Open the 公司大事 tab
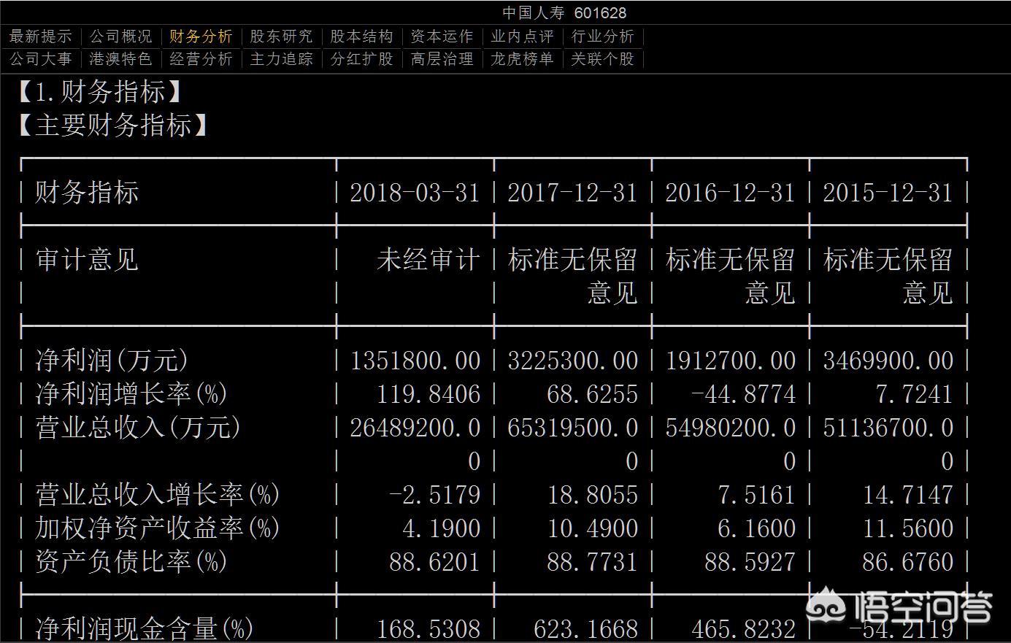The width and height of the screenshot is (1011, 643). (40, 59)
